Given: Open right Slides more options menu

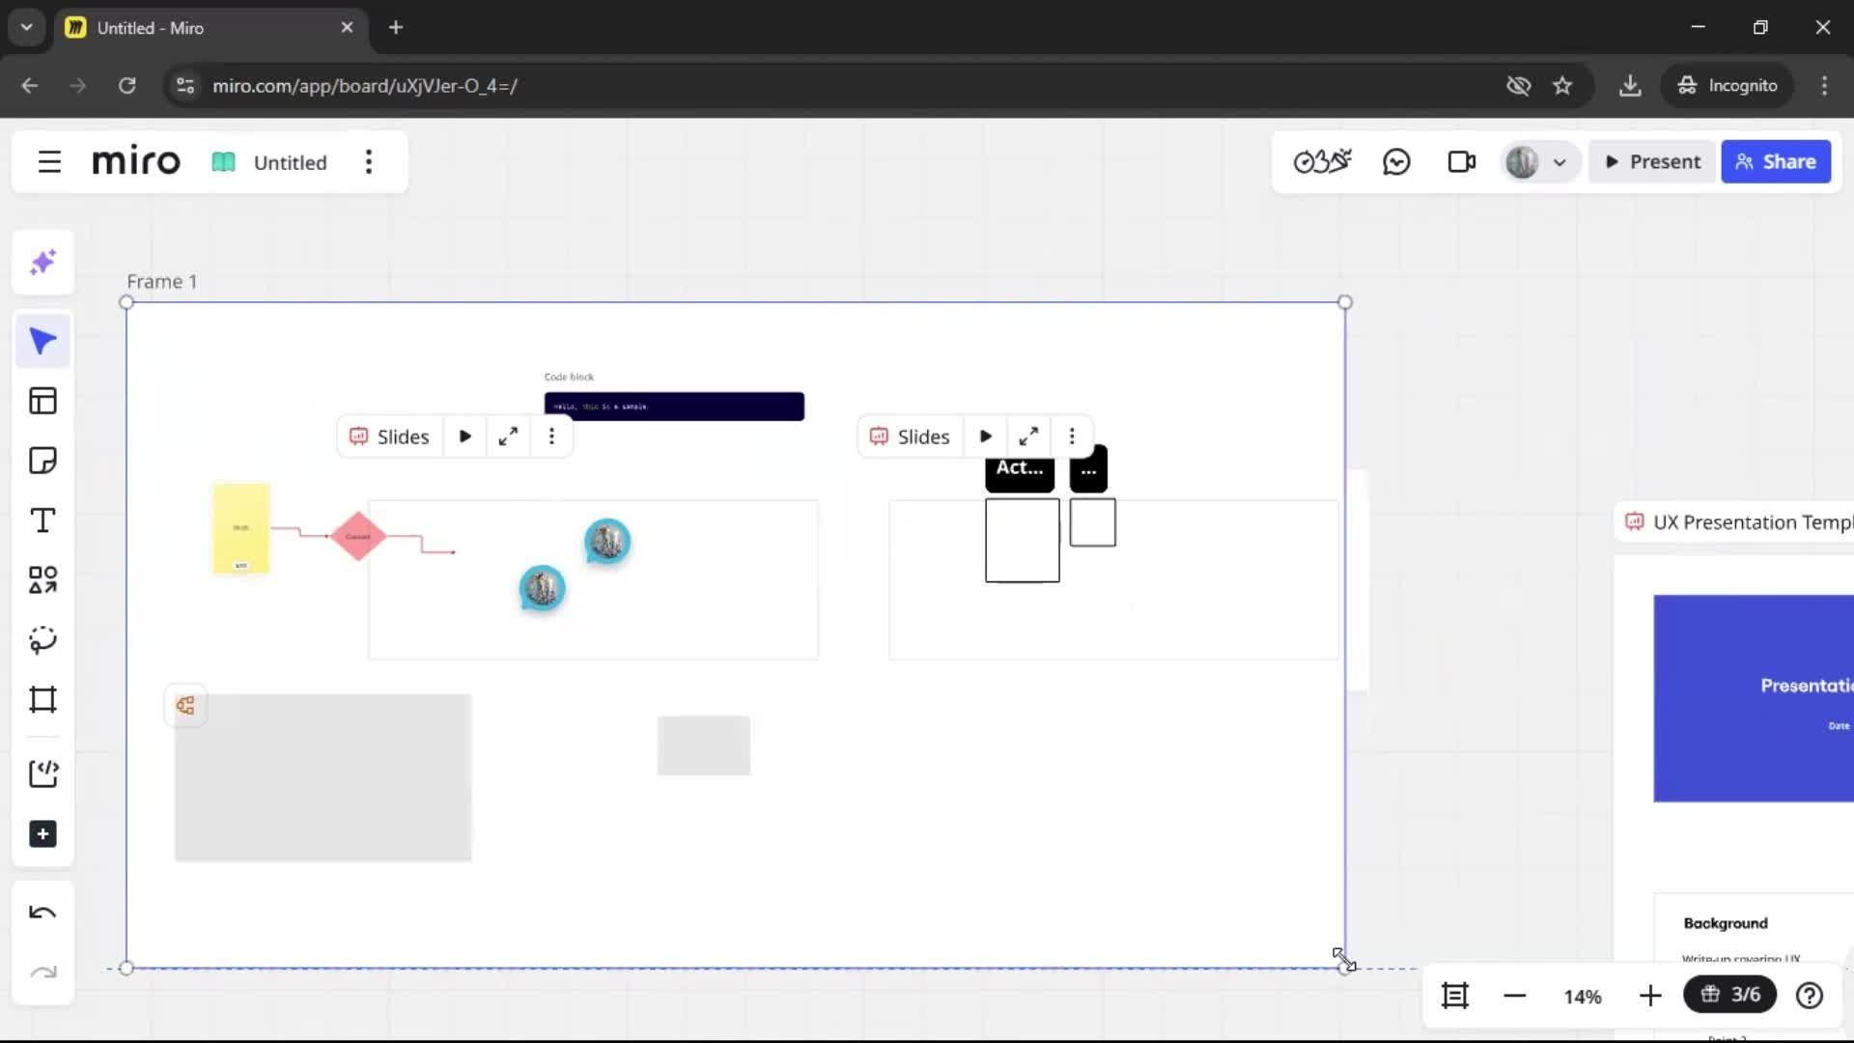Looking at the screenshot, I should 1072,437.
